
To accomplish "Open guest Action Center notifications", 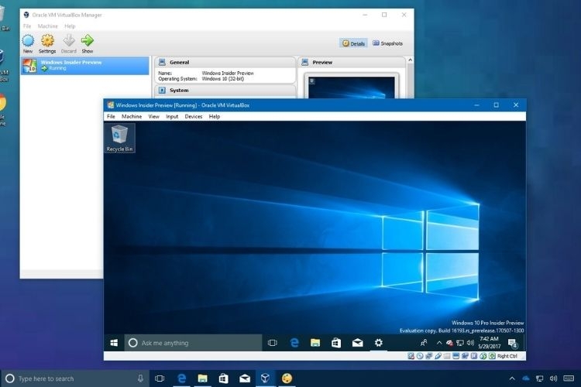I will tap(513, 344).
